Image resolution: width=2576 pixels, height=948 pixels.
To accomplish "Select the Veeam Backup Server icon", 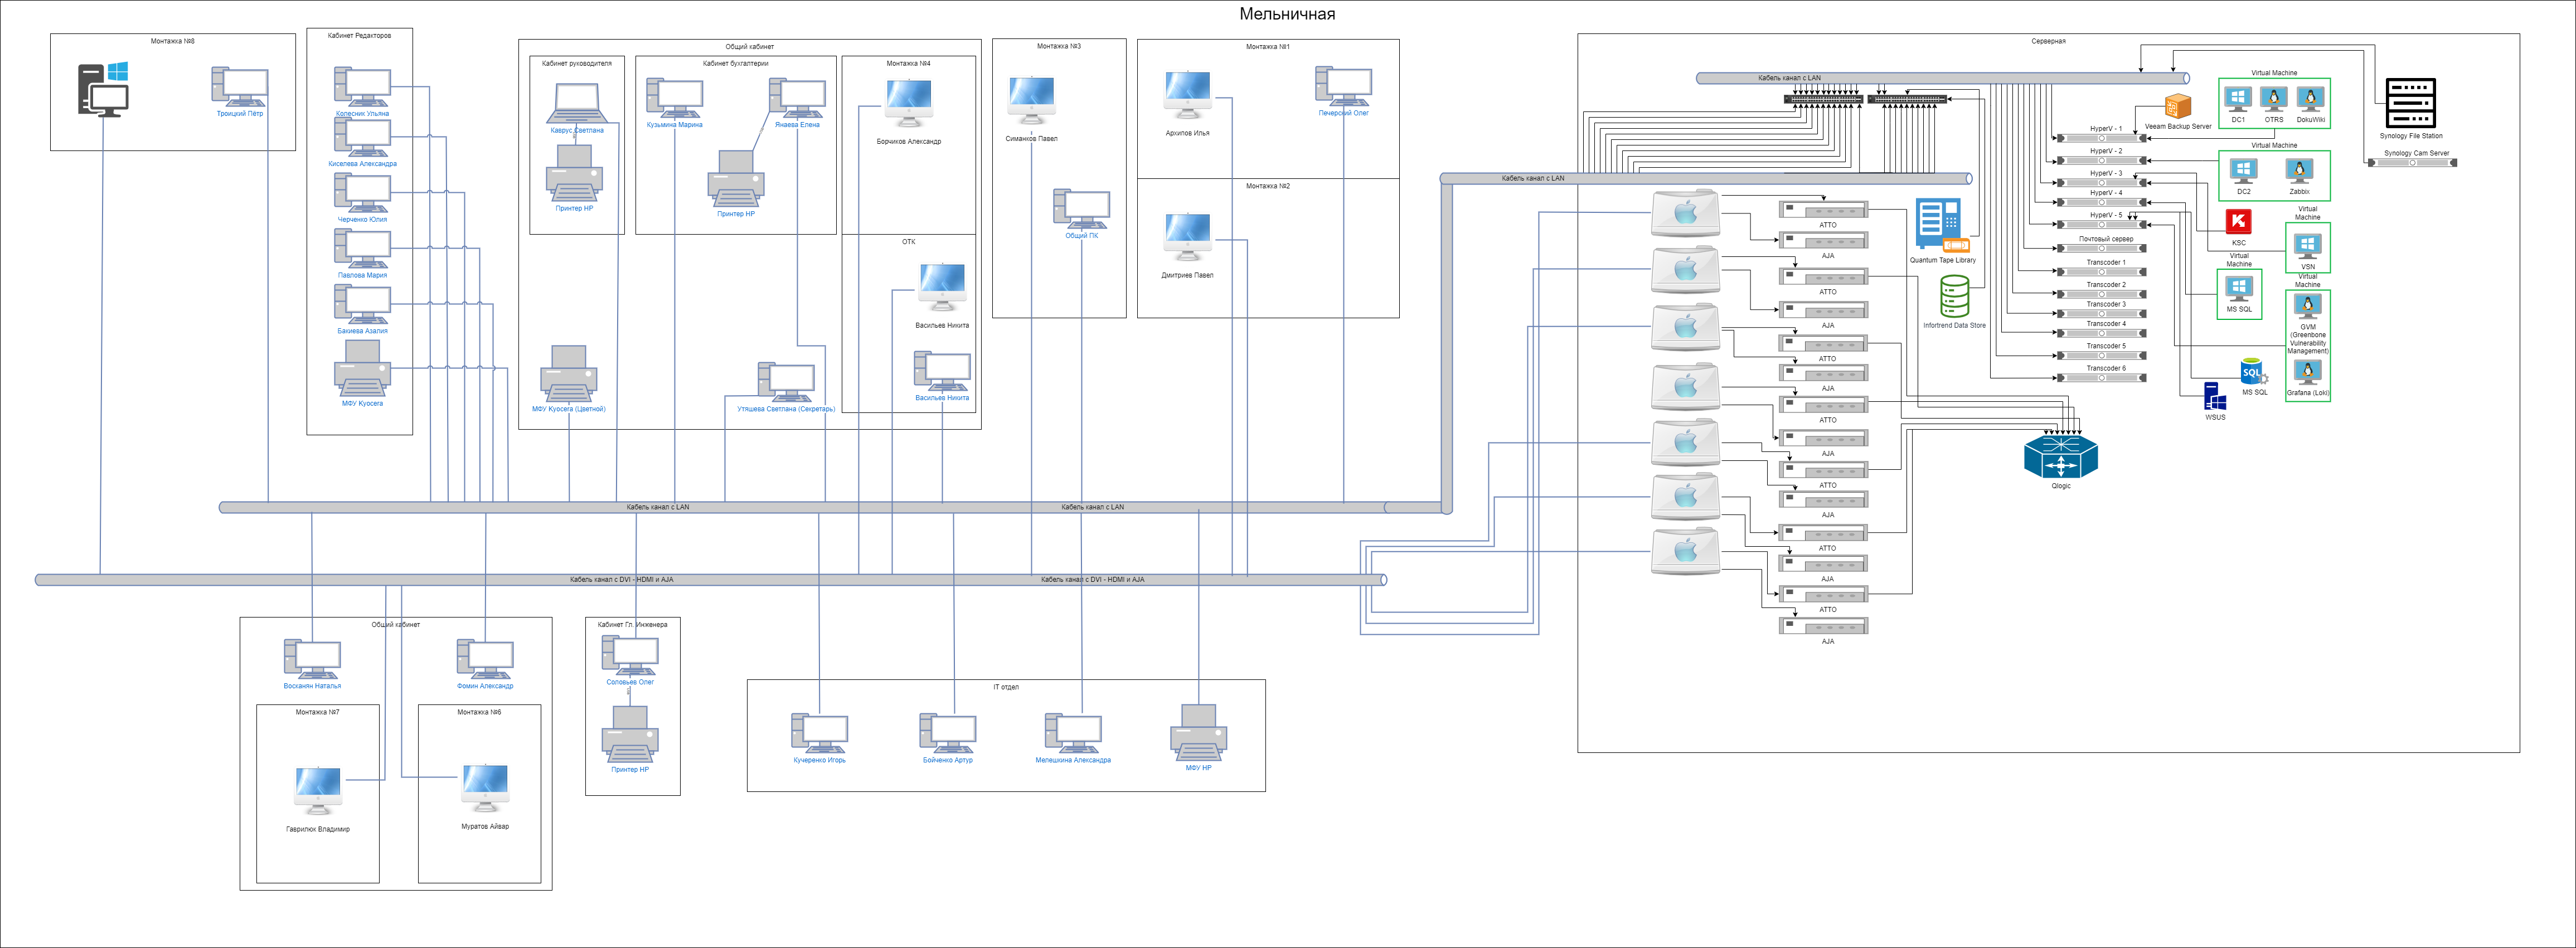I will point(2177,107).
